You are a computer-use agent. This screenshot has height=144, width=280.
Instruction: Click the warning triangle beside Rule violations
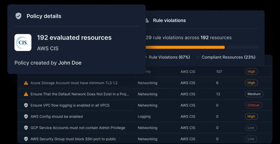click(147, 20)
